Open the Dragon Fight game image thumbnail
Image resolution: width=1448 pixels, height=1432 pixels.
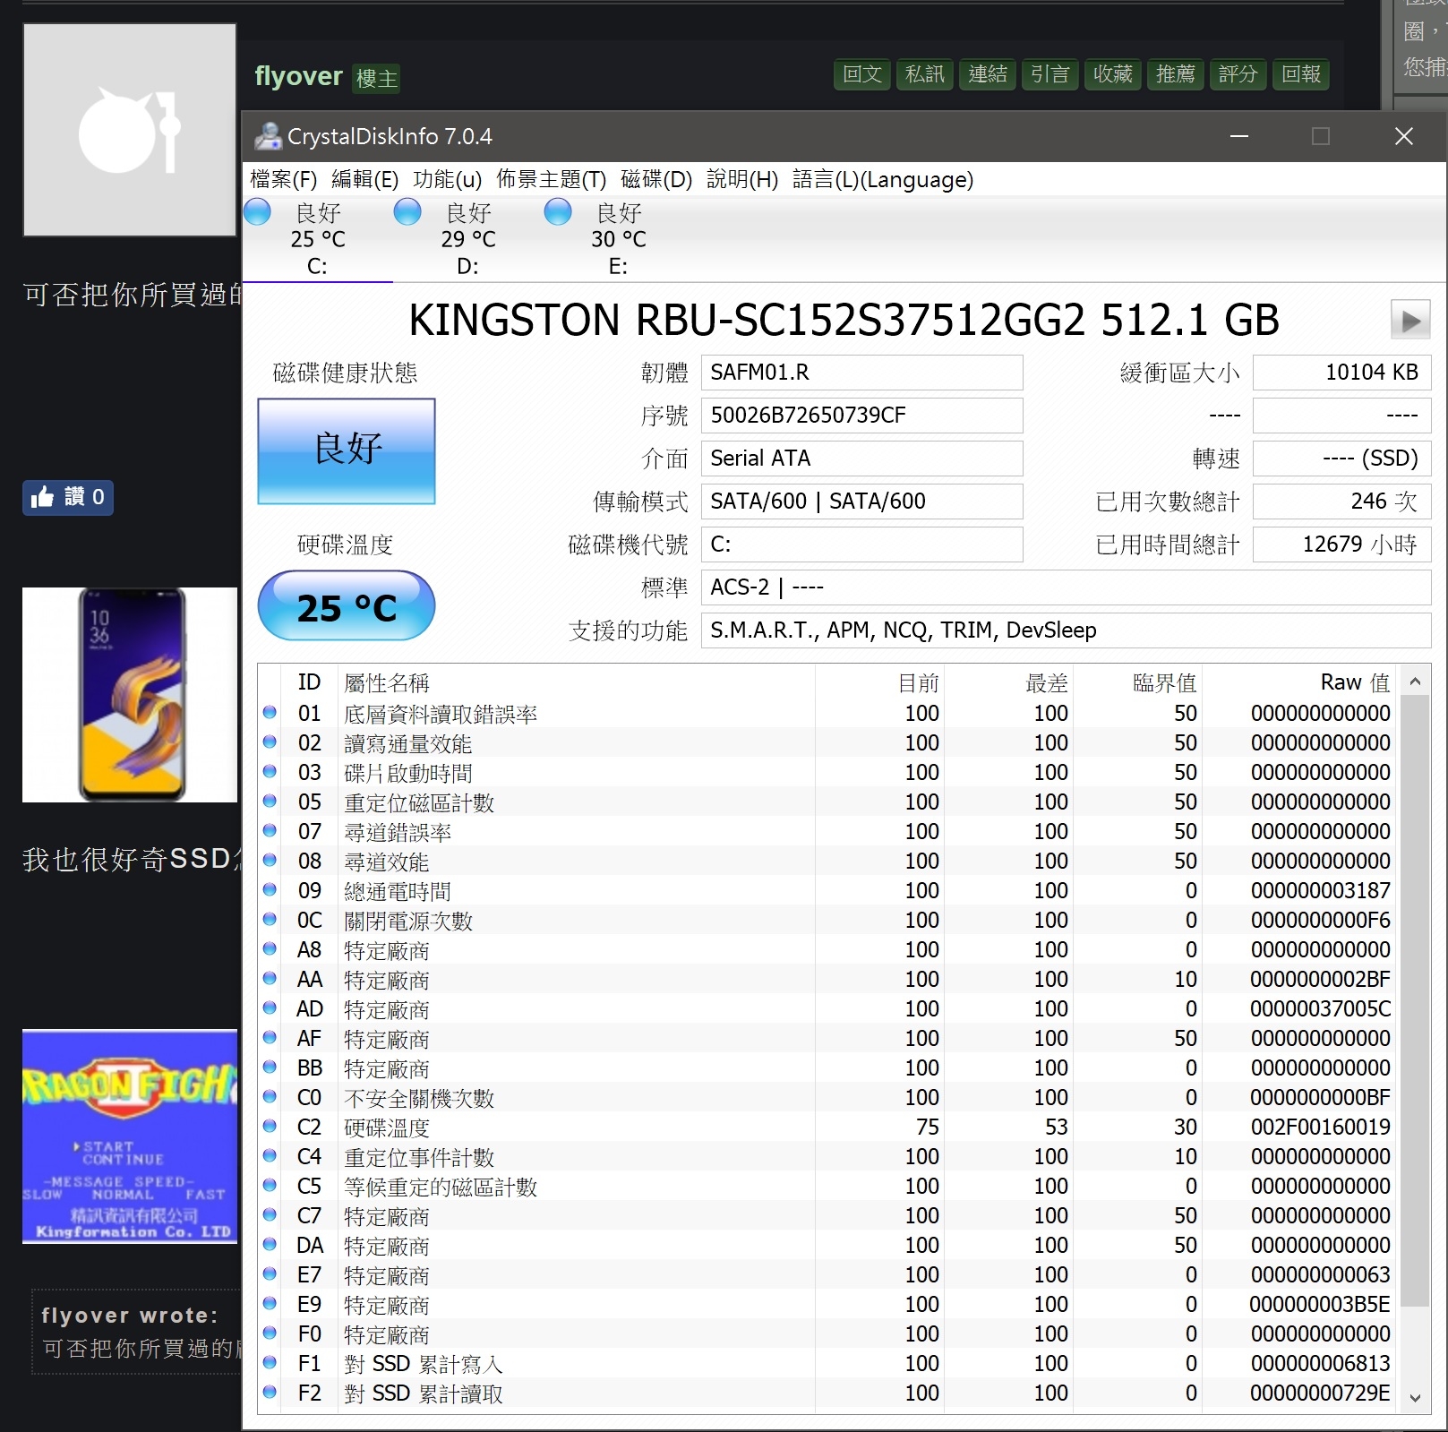(130, 1136)
